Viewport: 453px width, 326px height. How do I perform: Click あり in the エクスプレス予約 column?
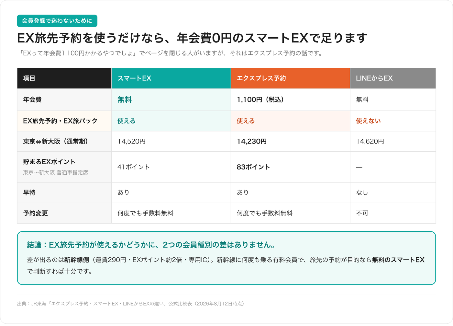pyautogui.click(x=291, y=192)
